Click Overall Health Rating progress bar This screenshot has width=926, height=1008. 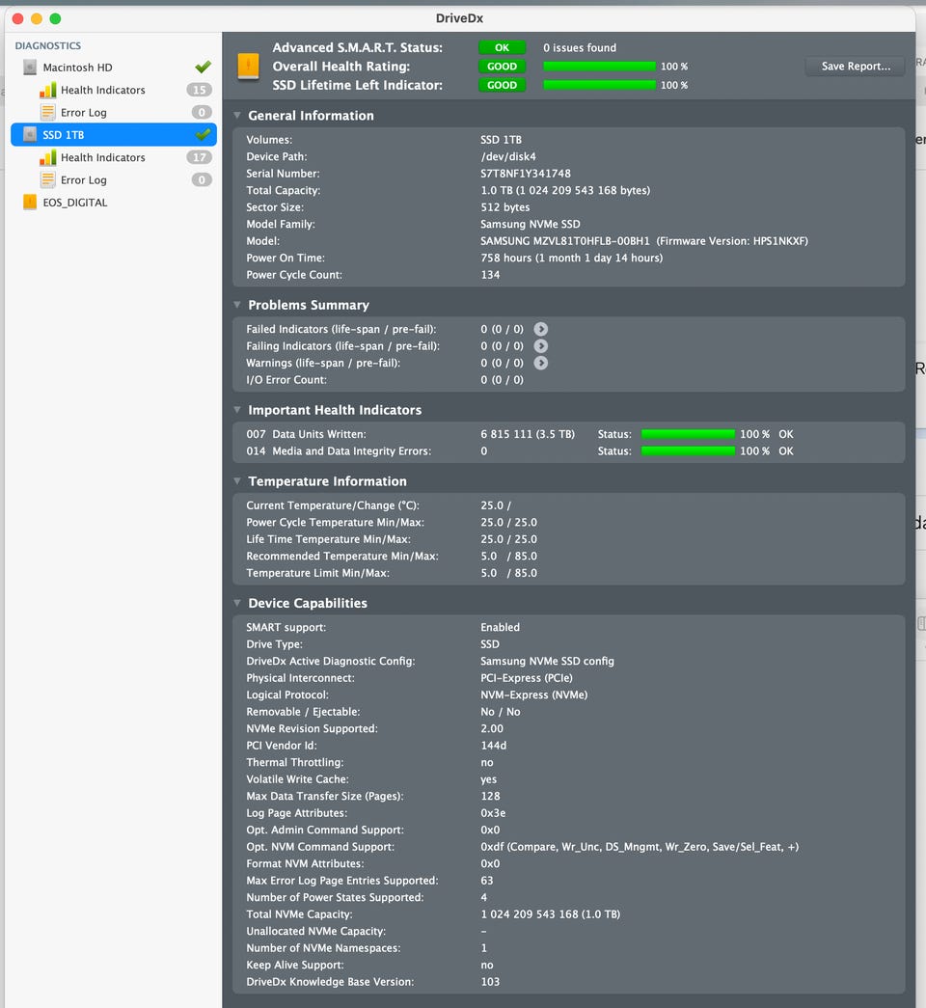599,67
